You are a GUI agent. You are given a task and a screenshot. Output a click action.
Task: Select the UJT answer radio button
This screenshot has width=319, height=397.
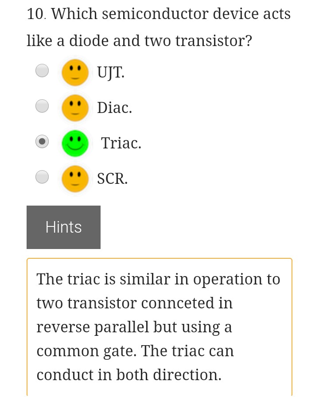(x=42, y=70)
